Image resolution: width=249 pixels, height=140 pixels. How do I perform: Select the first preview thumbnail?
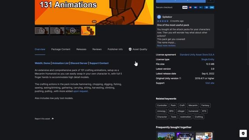point(42,31)
